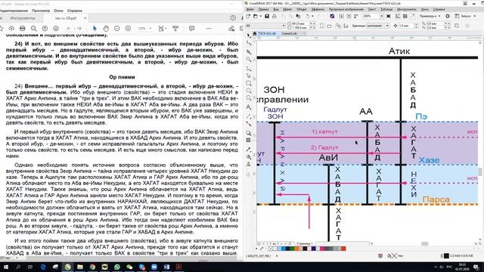Screen dimensions: 484x272
Task: Click sign pen icon in Acrobat
Action: point(231,29)
